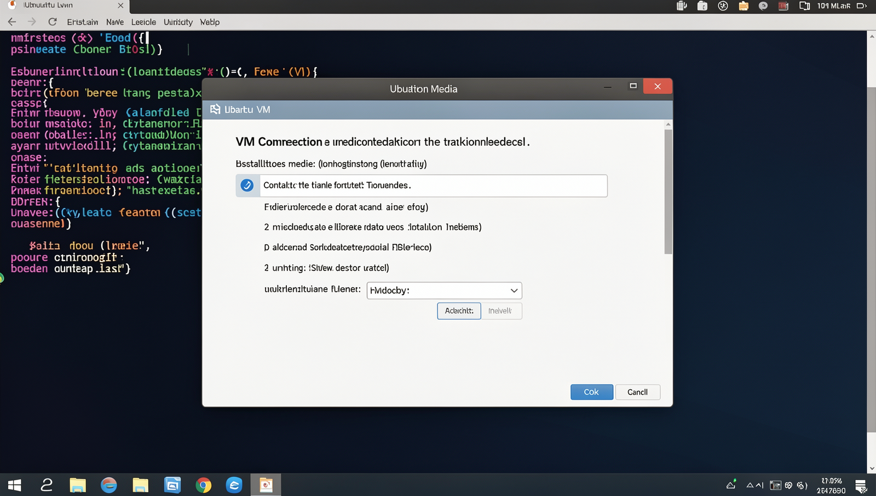Click the white clipboard icon in top bar
Image resolution: width=876 pixels, height=496 pixels.
pyautogui.click(x=702, y=6)
